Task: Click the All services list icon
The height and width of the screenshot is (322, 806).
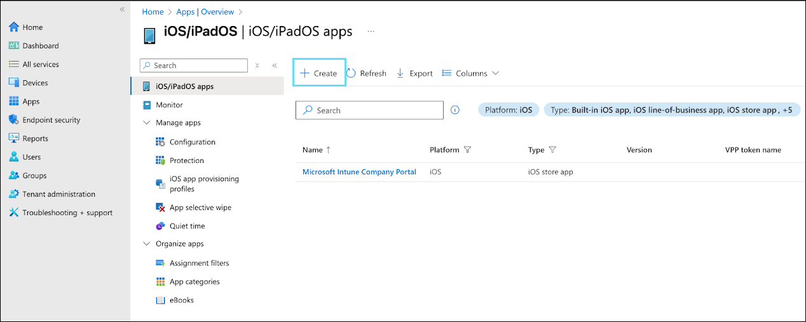Action: [x=14, y=64]
